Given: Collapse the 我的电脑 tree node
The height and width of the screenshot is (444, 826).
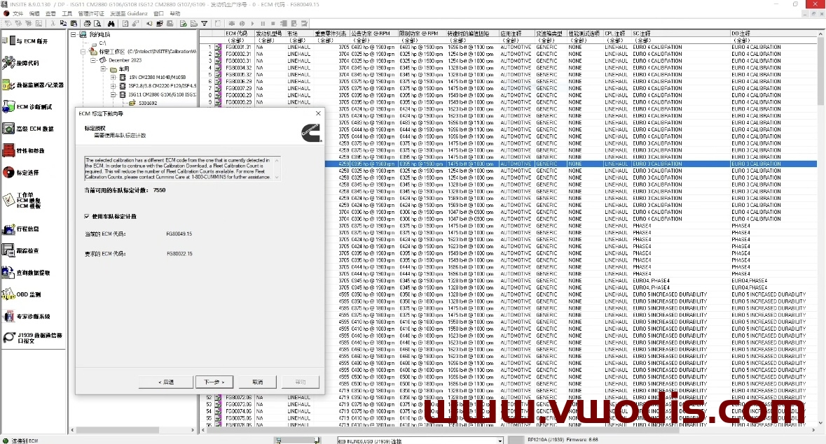Looking at the screenshot, I should click(x=74, y=35).
